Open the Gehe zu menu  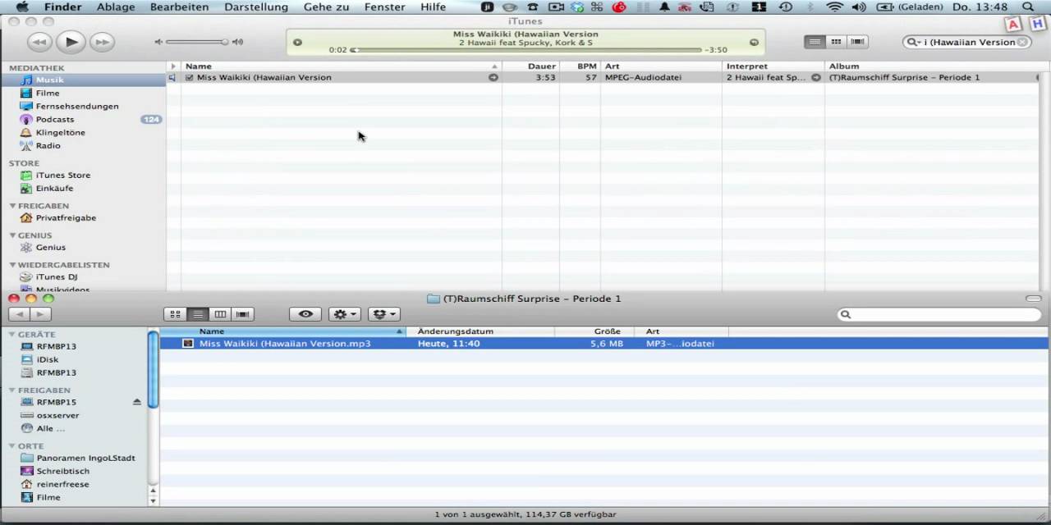coord(327,7)
